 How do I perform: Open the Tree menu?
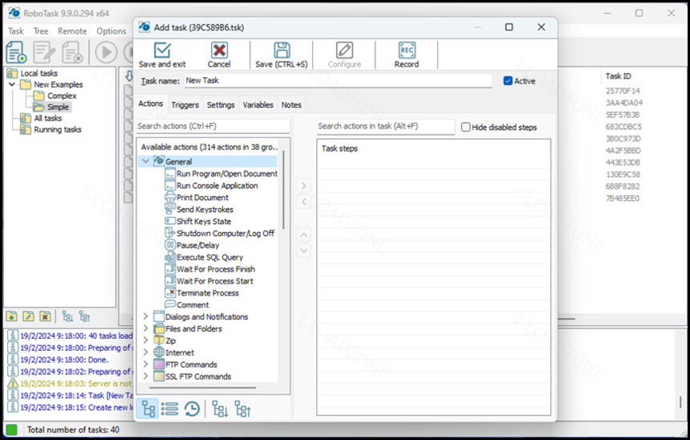tap(41, 31)
